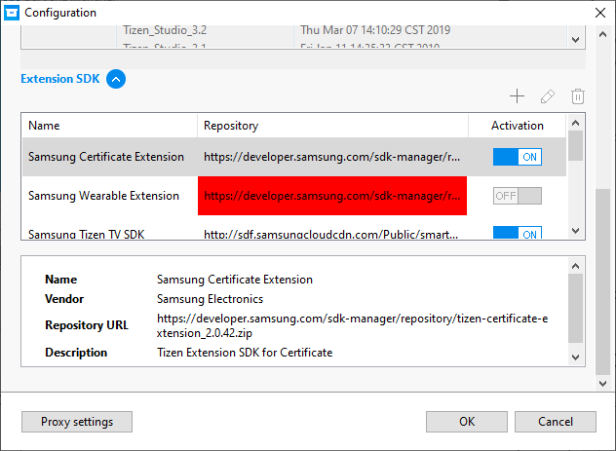Confirm with the OK button

pos(467,422)
